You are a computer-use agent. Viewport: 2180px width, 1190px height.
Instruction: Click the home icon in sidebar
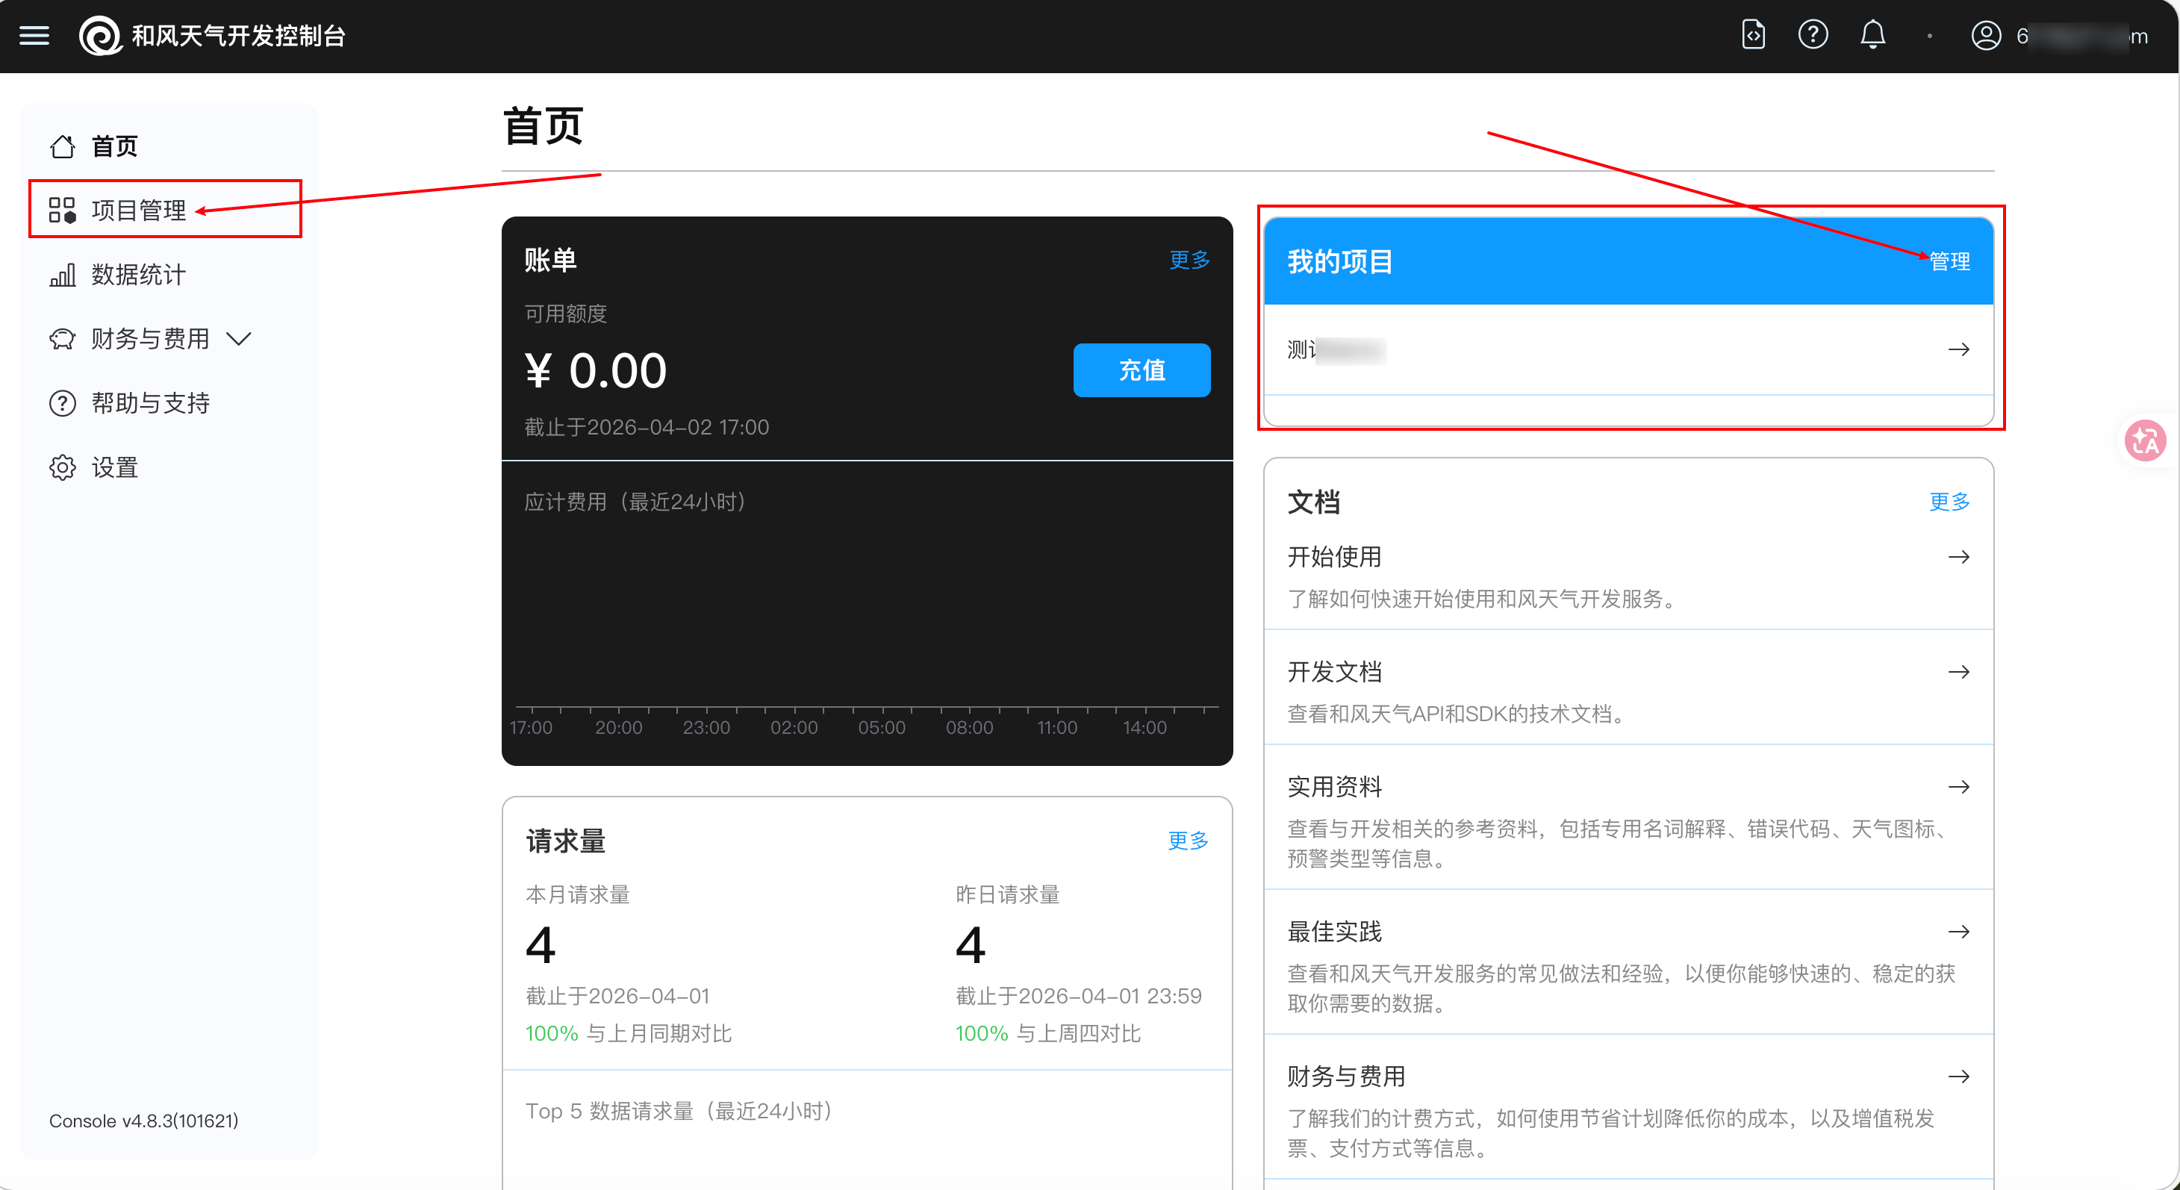(63, 146)
